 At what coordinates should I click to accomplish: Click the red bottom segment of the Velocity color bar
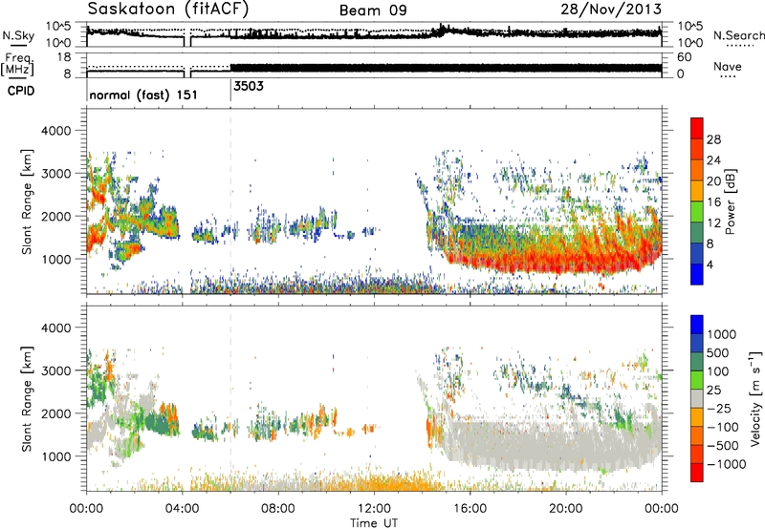click(697, 473)
